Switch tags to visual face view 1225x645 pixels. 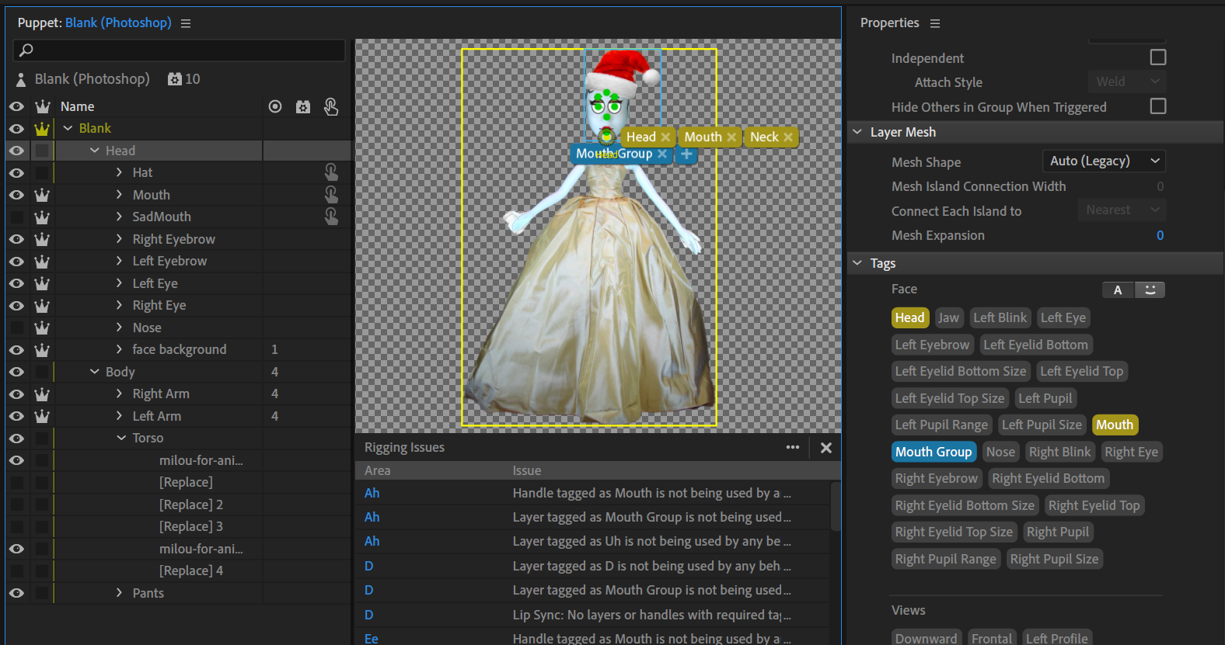click(x=1150, y=290)
